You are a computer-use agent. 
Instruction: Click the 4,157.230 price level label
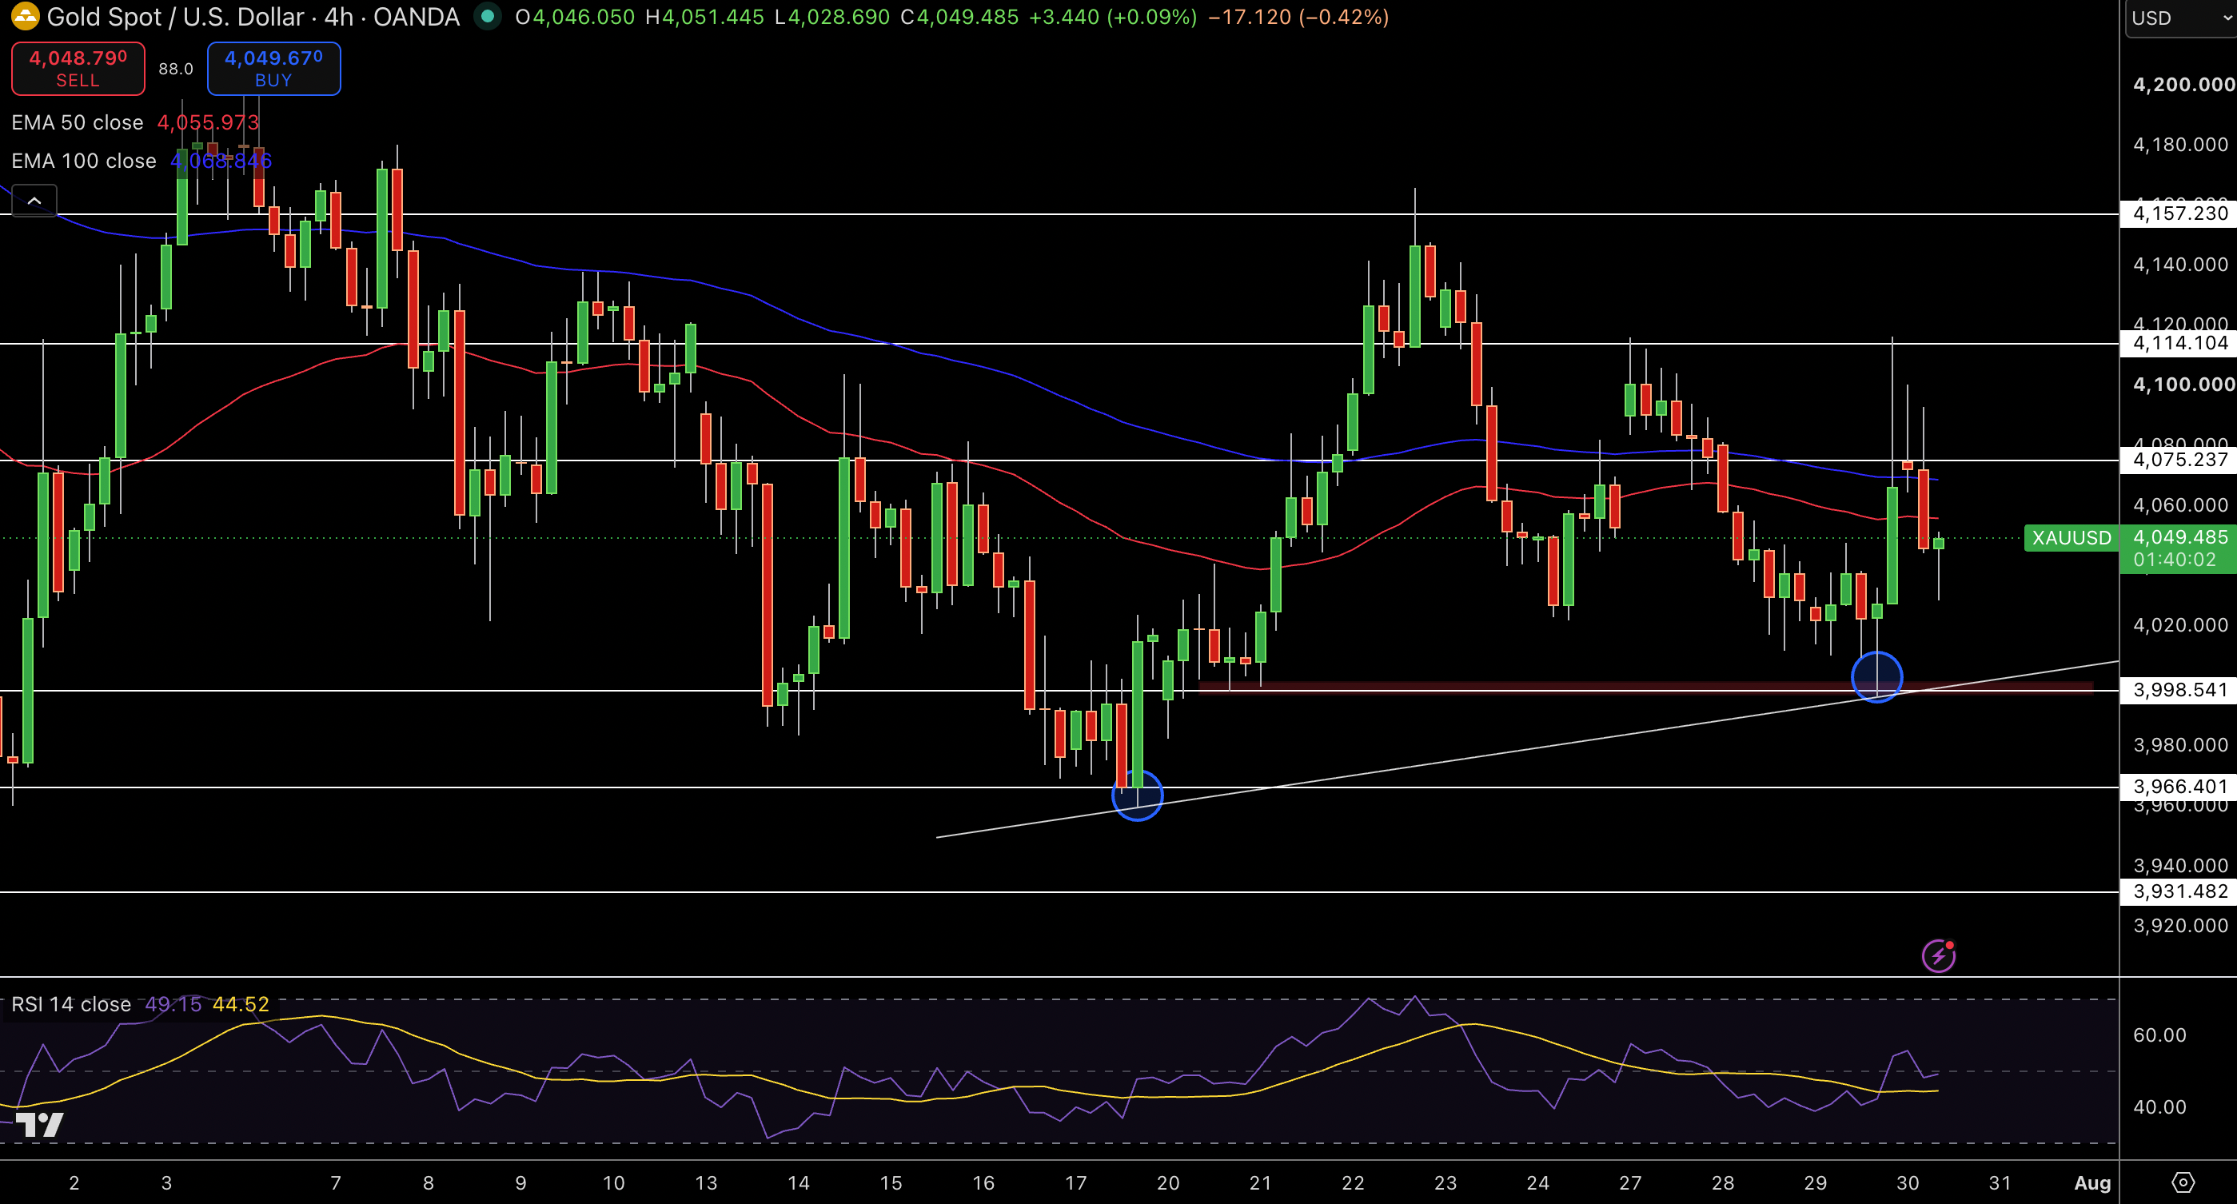2179,213
